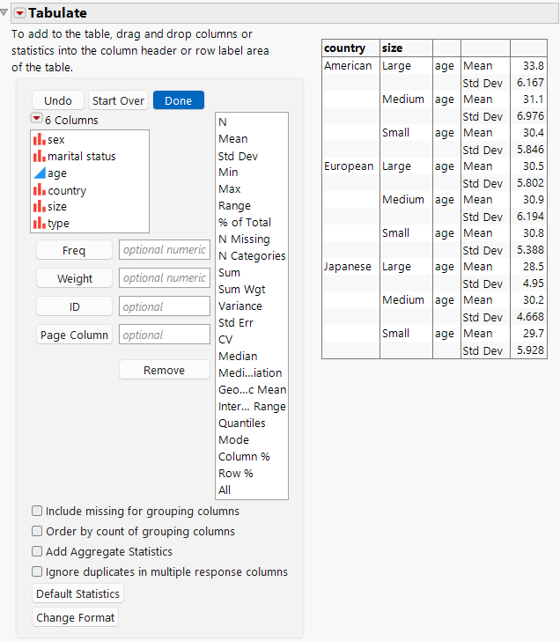Select the country column name
This screenshot has width=560, height=641.
point(67,190)
